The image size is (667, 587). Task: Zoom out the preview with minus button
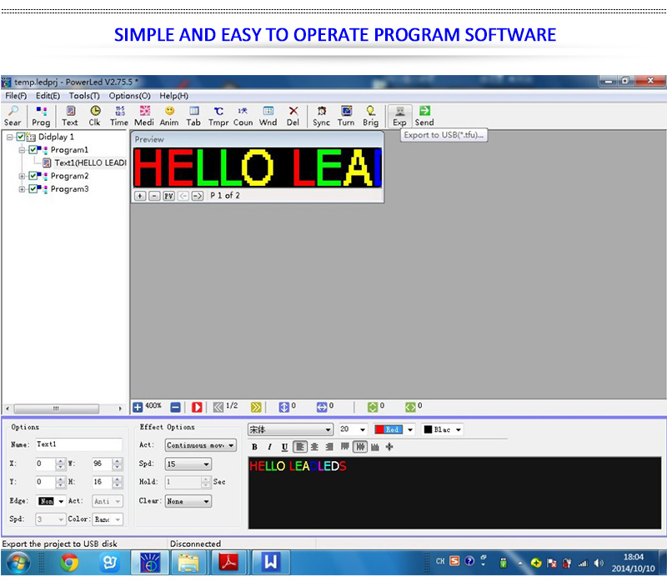pos(155,196)
